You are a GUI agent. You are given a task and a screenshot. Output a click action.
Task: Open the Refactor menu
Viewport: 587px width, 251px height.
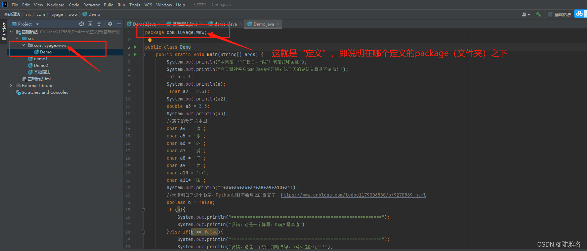click(x=91, y=5)
